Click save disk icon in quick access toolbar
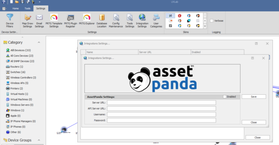The width and height of the screenshot is (279, 145). coord(23,2)
